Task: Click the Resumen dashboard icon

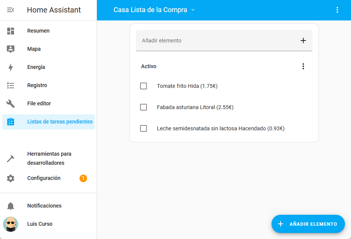Action: click(x=11, y=31)
